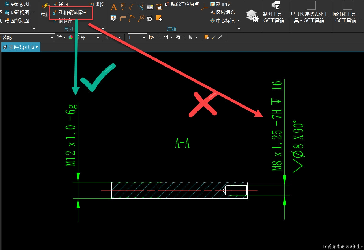Expand the 注释 group options arrow
The image size is (364, 250).
tap(239, 29)
